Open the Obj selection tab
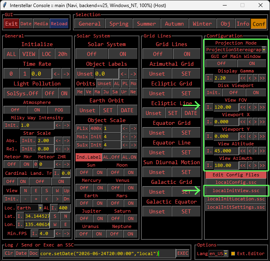This screenshot has width=270, height=261. point(226,24)
